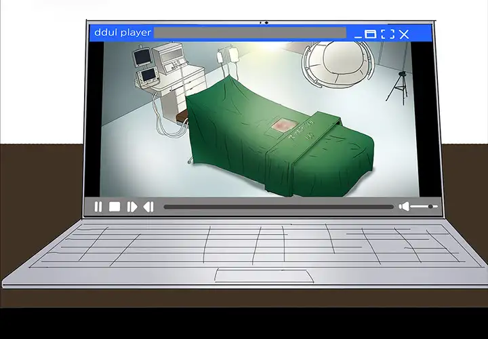Step backward one frame
488x339 pixels.
(148, 207)
